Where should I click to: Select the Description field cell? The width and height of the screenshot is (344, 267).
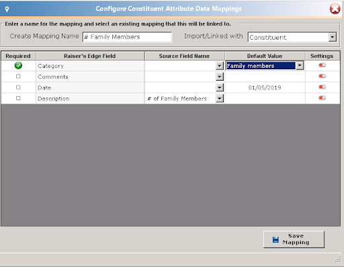click(90, 98)
